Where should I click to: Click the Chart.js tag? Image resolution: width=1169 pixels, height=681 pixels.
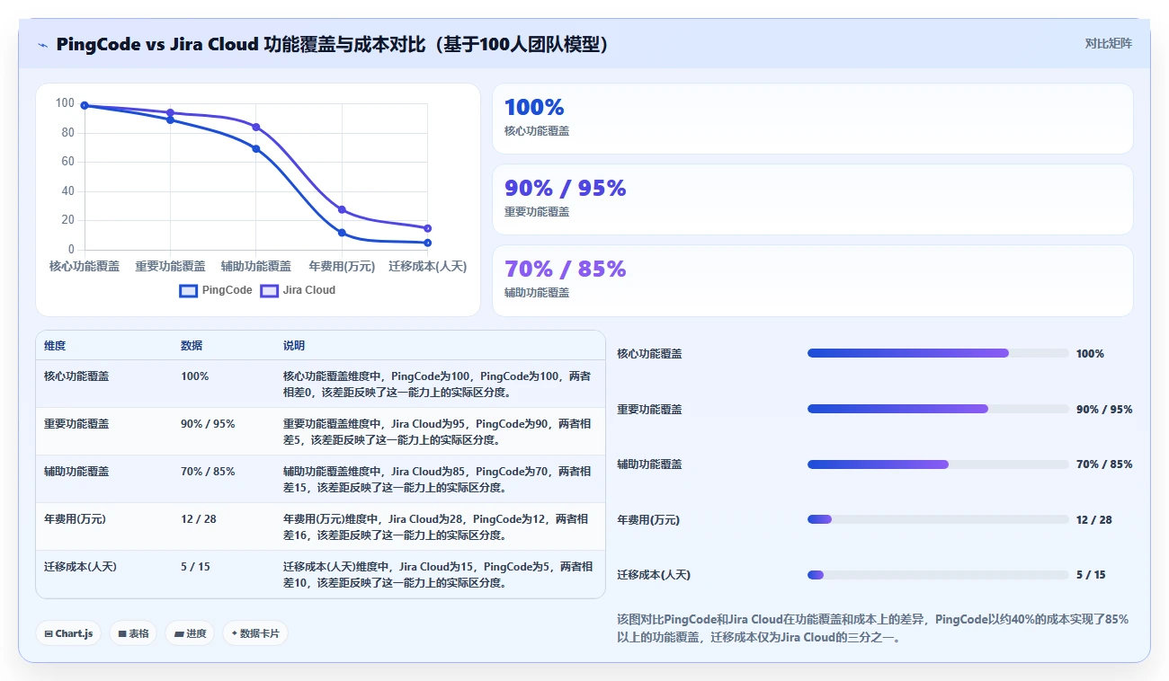click(x=69, y=633)
